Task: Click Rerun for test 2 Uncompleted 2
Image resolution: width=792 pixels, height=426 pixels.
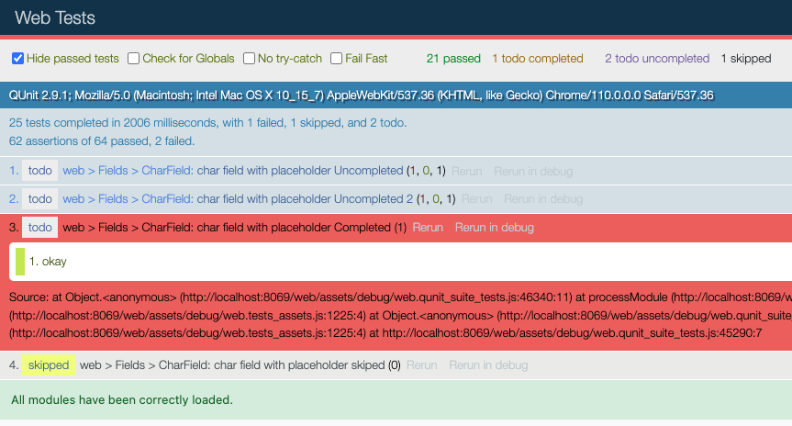Action: 477,199
